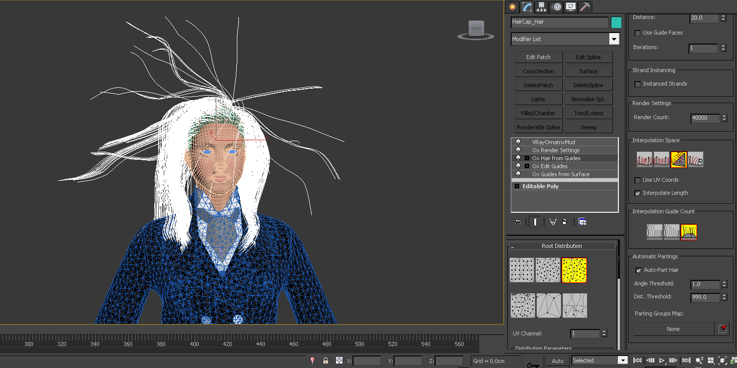Toggle Ox Render Settings lightbulb visibility
Viewport: 737px width, 368px height.
pyautogui.click(x=518, y=150)
